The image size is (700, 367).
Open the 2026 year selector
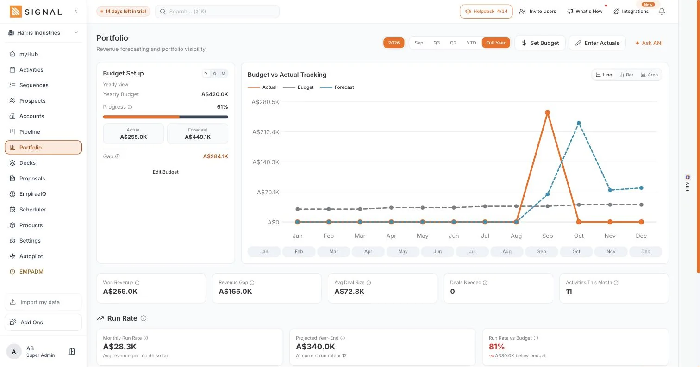tap(394, 43)
